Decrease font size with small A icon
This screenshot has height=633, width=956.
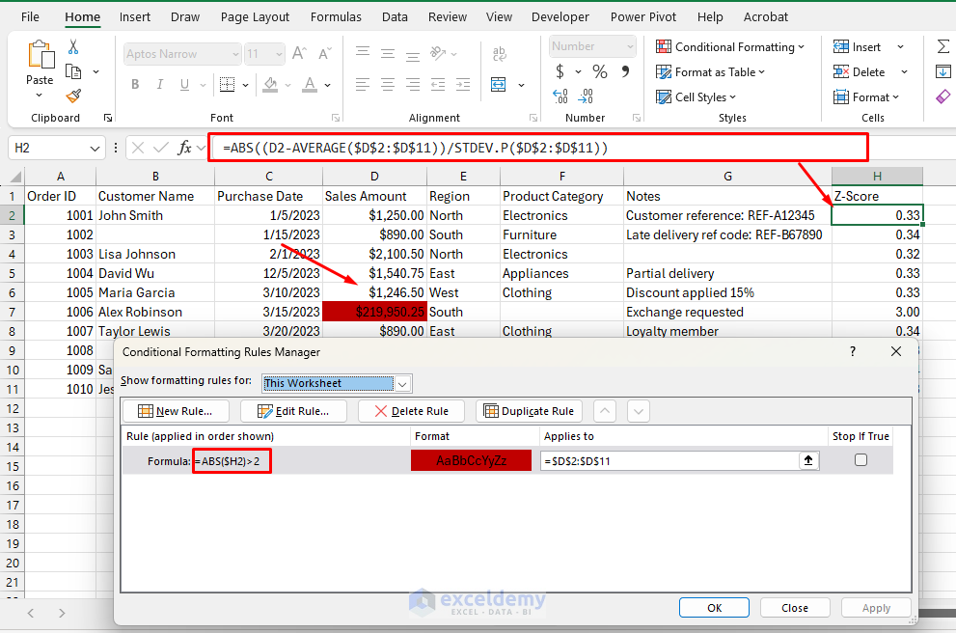pos(325,54)
